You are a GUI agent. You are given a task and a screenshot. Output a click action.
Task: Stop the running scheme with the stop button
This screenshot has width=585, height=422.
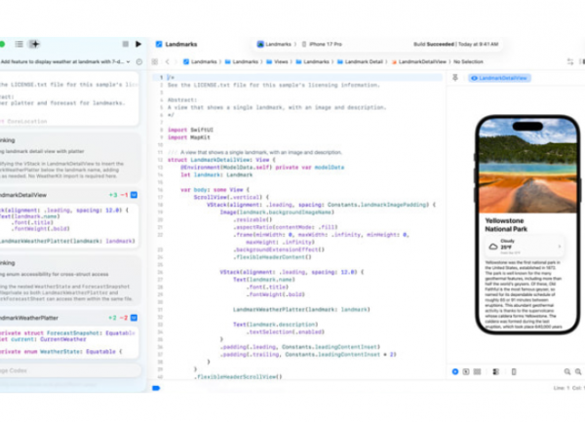pyautogui.click(x=126, y=44)
